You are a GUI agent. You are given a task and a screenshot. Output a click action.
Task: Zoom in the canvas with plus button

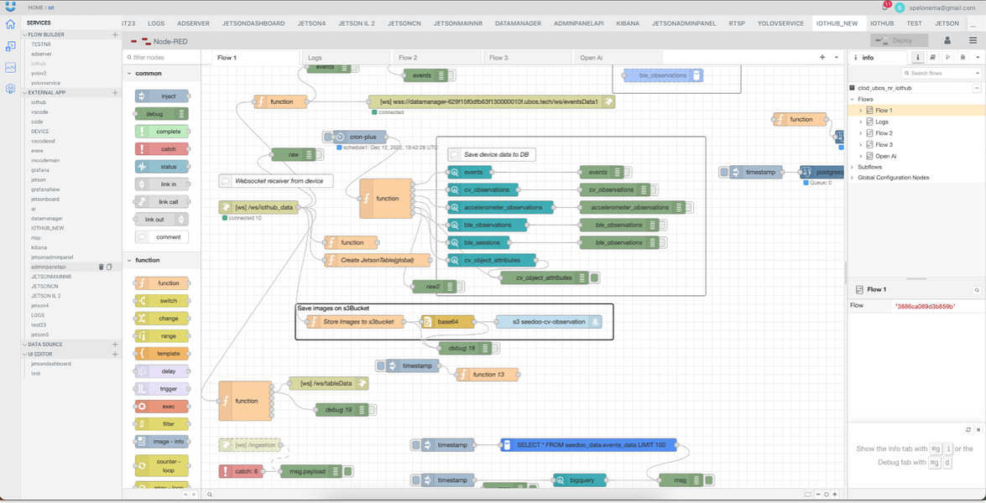[836, 495]
